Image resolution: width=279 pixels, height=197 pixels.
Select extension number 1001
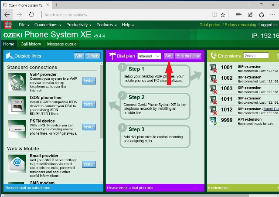[227, 68]
